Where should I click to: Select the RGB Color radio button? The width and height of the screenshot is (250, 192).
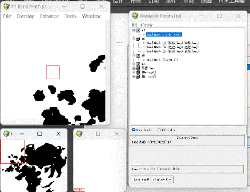[159, 130]
